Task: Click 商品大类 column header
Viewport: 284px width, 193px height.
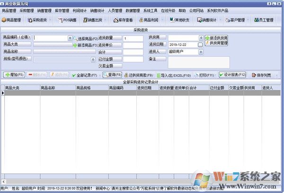Action: [x=22, y=88]
